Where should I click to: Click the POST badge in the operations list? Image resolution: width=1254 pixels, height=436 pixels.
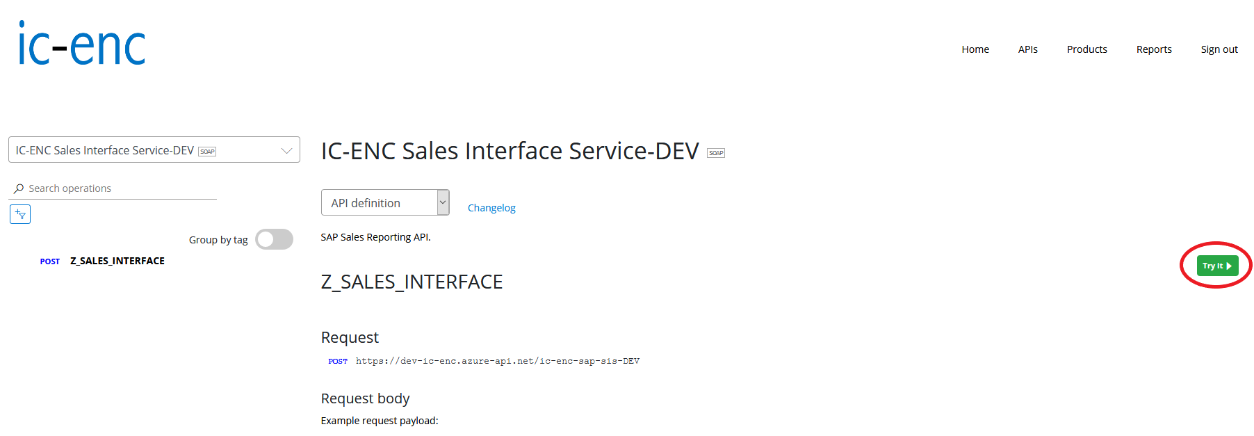click(x=50, y=261)
